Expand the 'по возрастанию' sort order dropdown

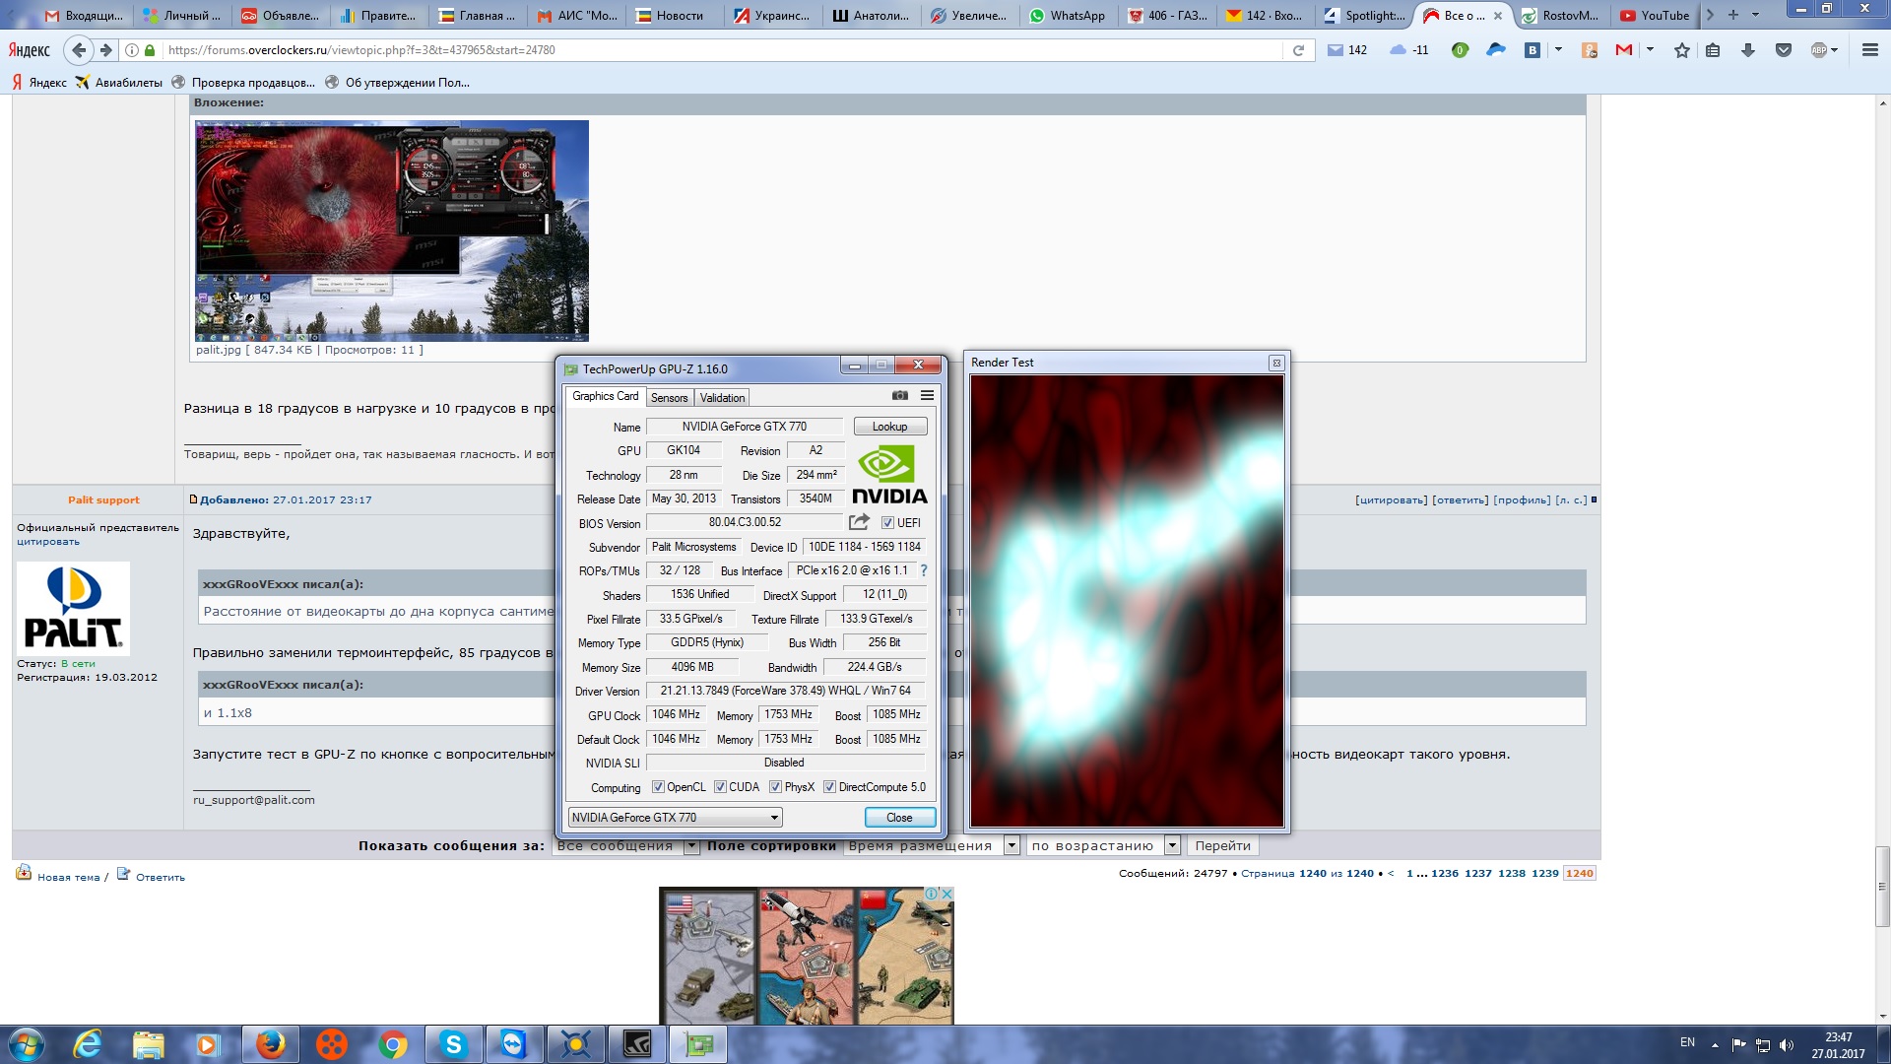pos(1172,845)
